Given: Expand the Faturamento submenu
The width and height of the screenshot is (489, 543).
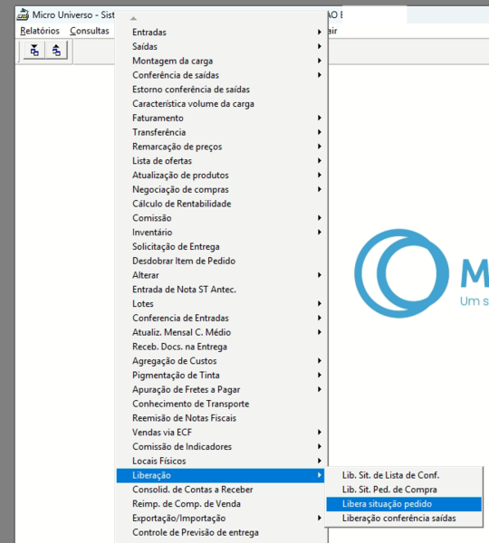Looking at the screenshot, I should tap(221, 118).
